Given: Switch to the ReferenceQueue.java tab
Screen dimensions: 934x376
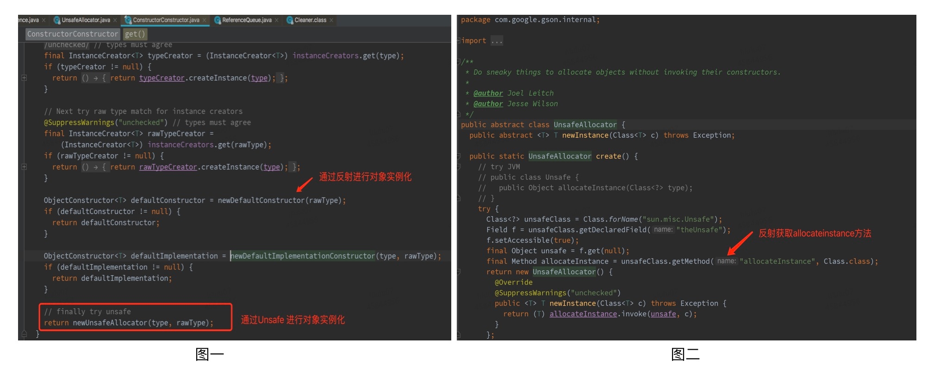Looking at the screenshot, I should point(247,20).
